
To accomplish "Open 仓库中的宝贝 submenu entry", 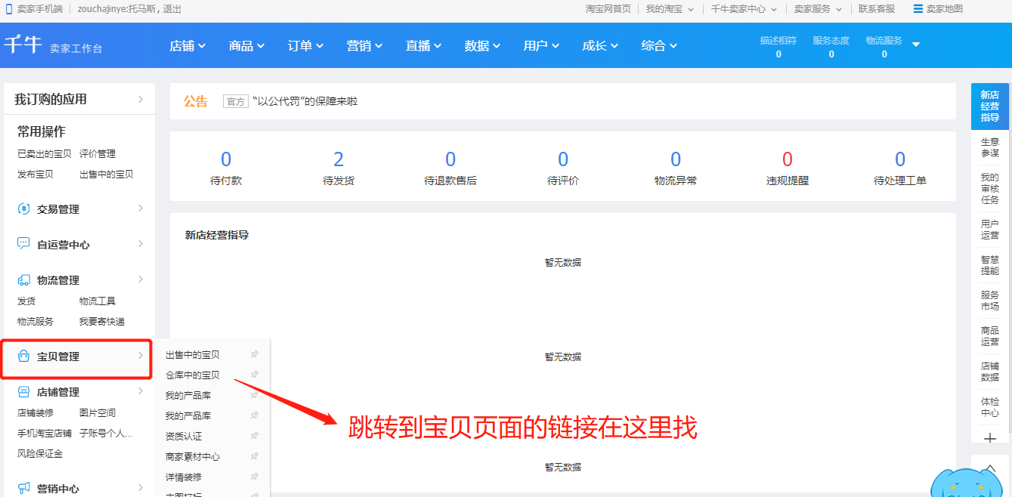I will pos(193,375).
